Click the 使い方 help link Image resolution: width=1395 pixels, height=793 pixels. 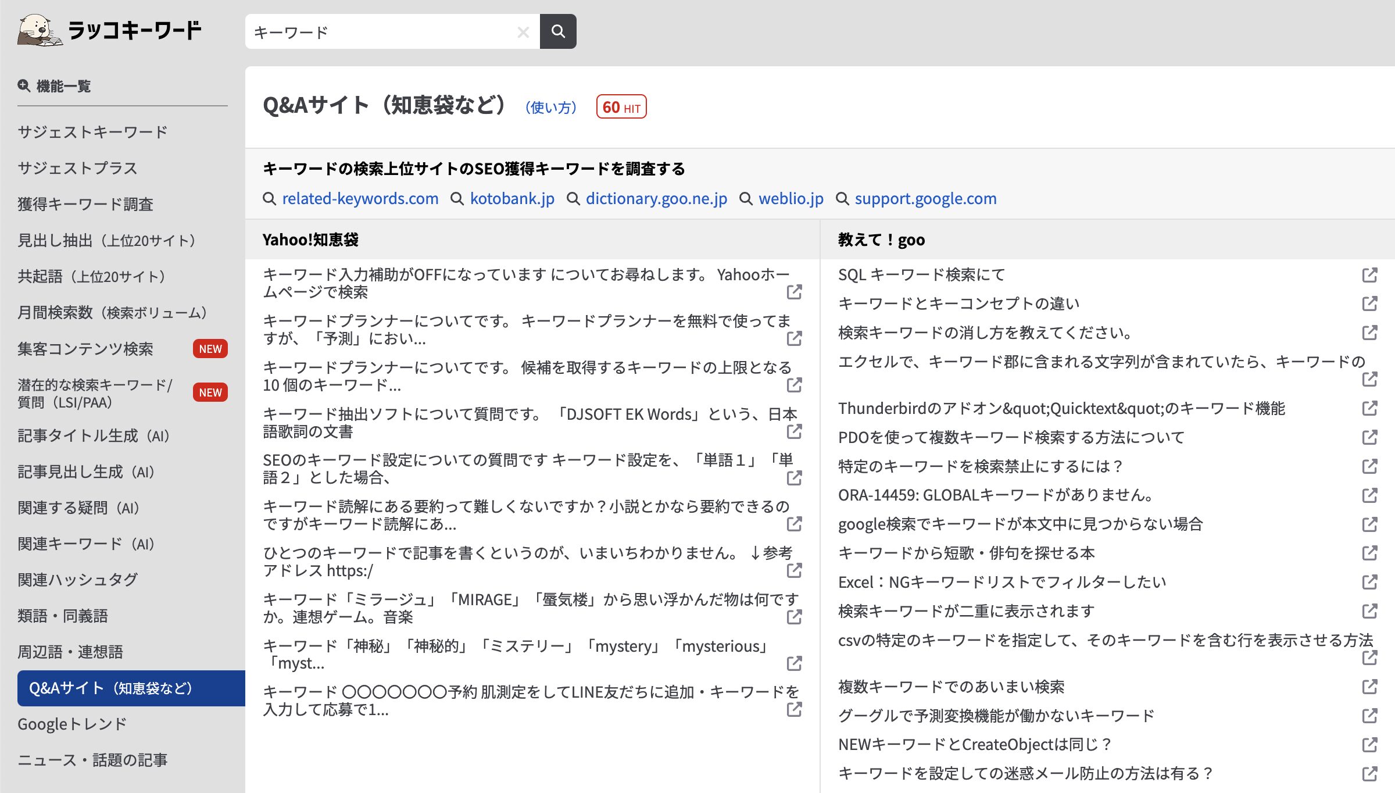pos(550,108)
